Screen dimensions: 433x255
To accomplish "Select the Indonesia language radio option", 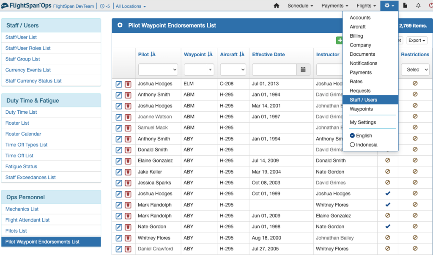I will click(x=352, y=145).
